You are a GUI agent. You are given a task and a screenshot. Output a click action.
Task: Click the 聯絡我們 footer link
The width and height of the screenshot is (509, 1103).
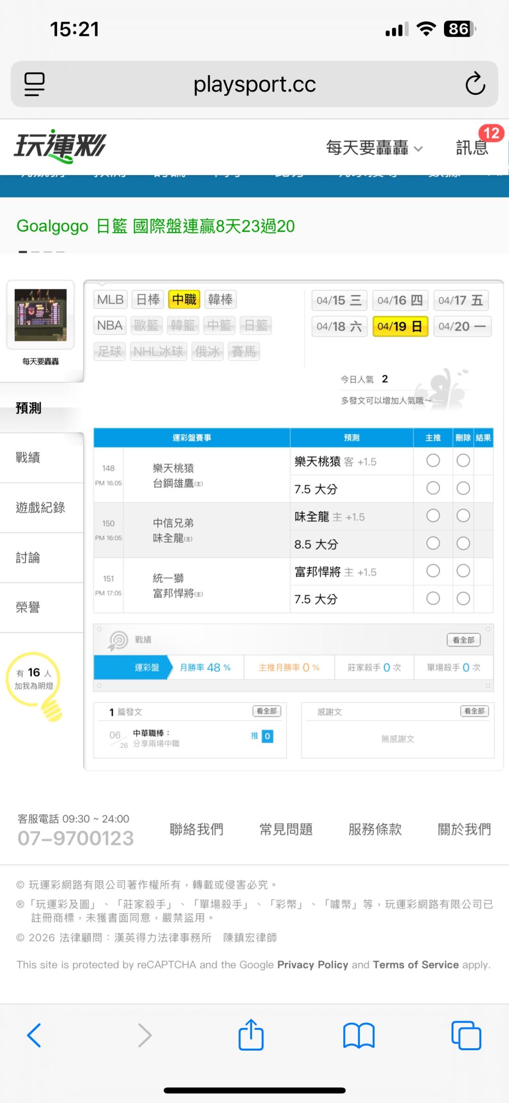196,829
